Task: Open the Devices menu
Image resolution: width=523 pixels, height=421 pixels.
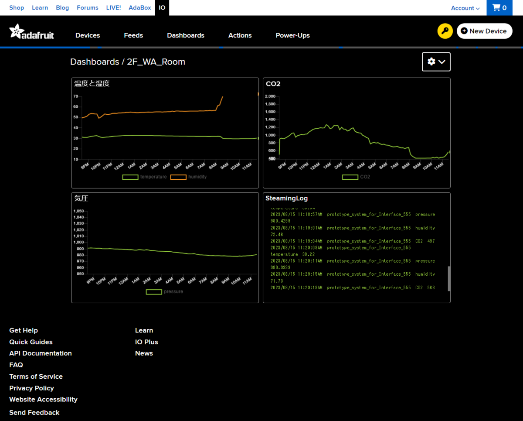Action: click(88, 35)
